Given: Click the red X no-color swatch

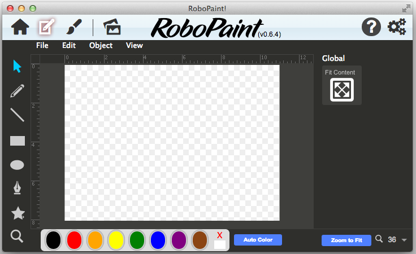Looking at the screenshot, I should coord(220,240).
